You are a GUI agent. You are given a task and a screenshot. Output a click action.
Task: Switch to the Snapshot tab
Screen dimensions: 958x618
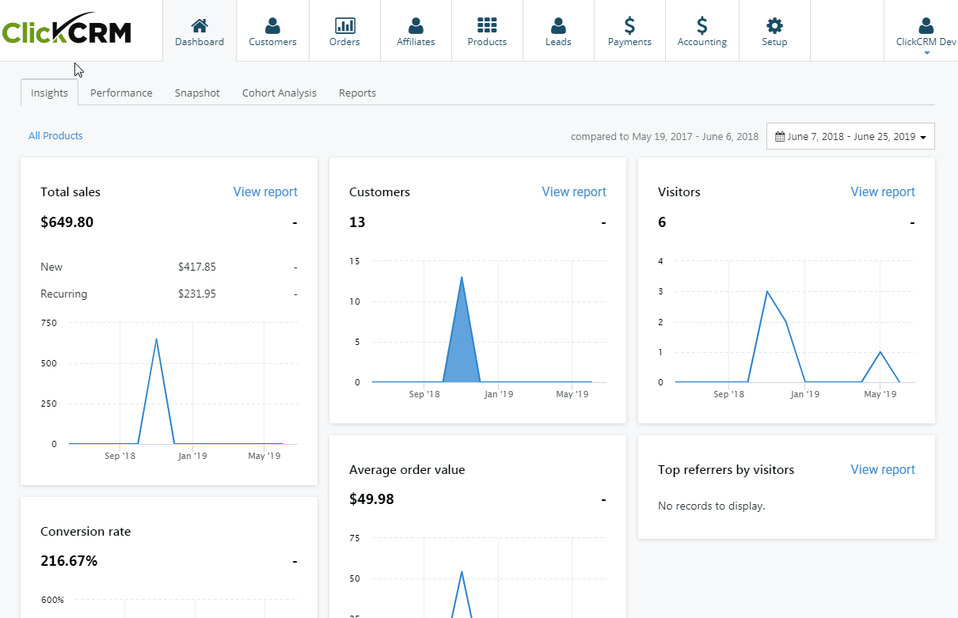tap(197, 93)
